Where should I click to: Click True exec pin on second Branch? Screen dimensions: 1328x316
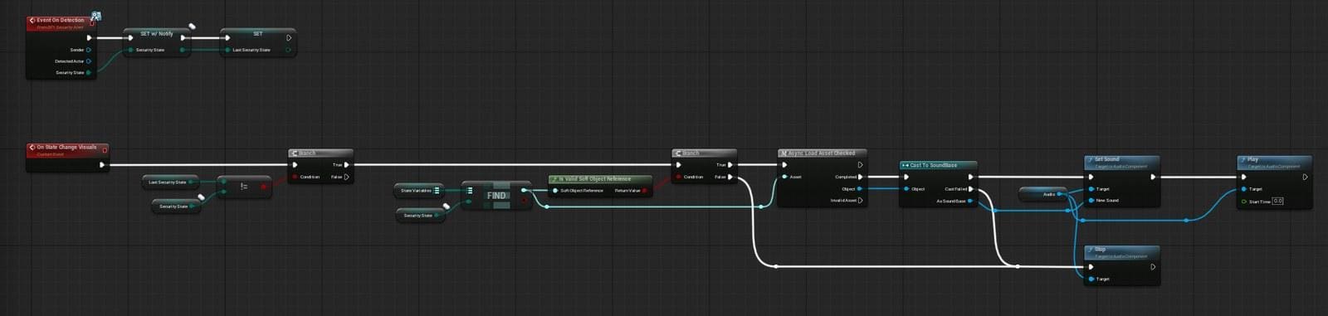(730, 164)
